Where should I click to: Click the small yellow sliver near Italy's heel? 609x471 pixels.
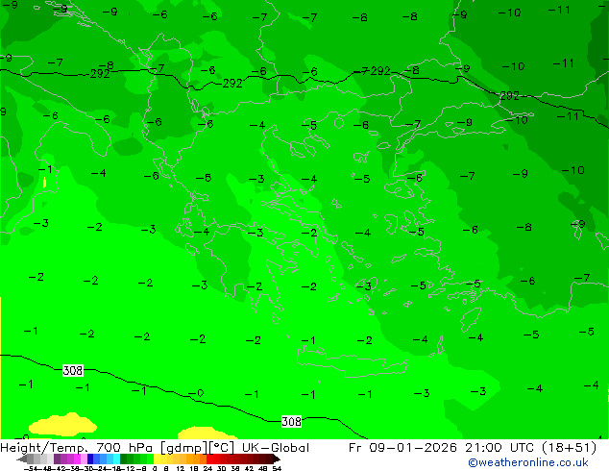[44, 183]
